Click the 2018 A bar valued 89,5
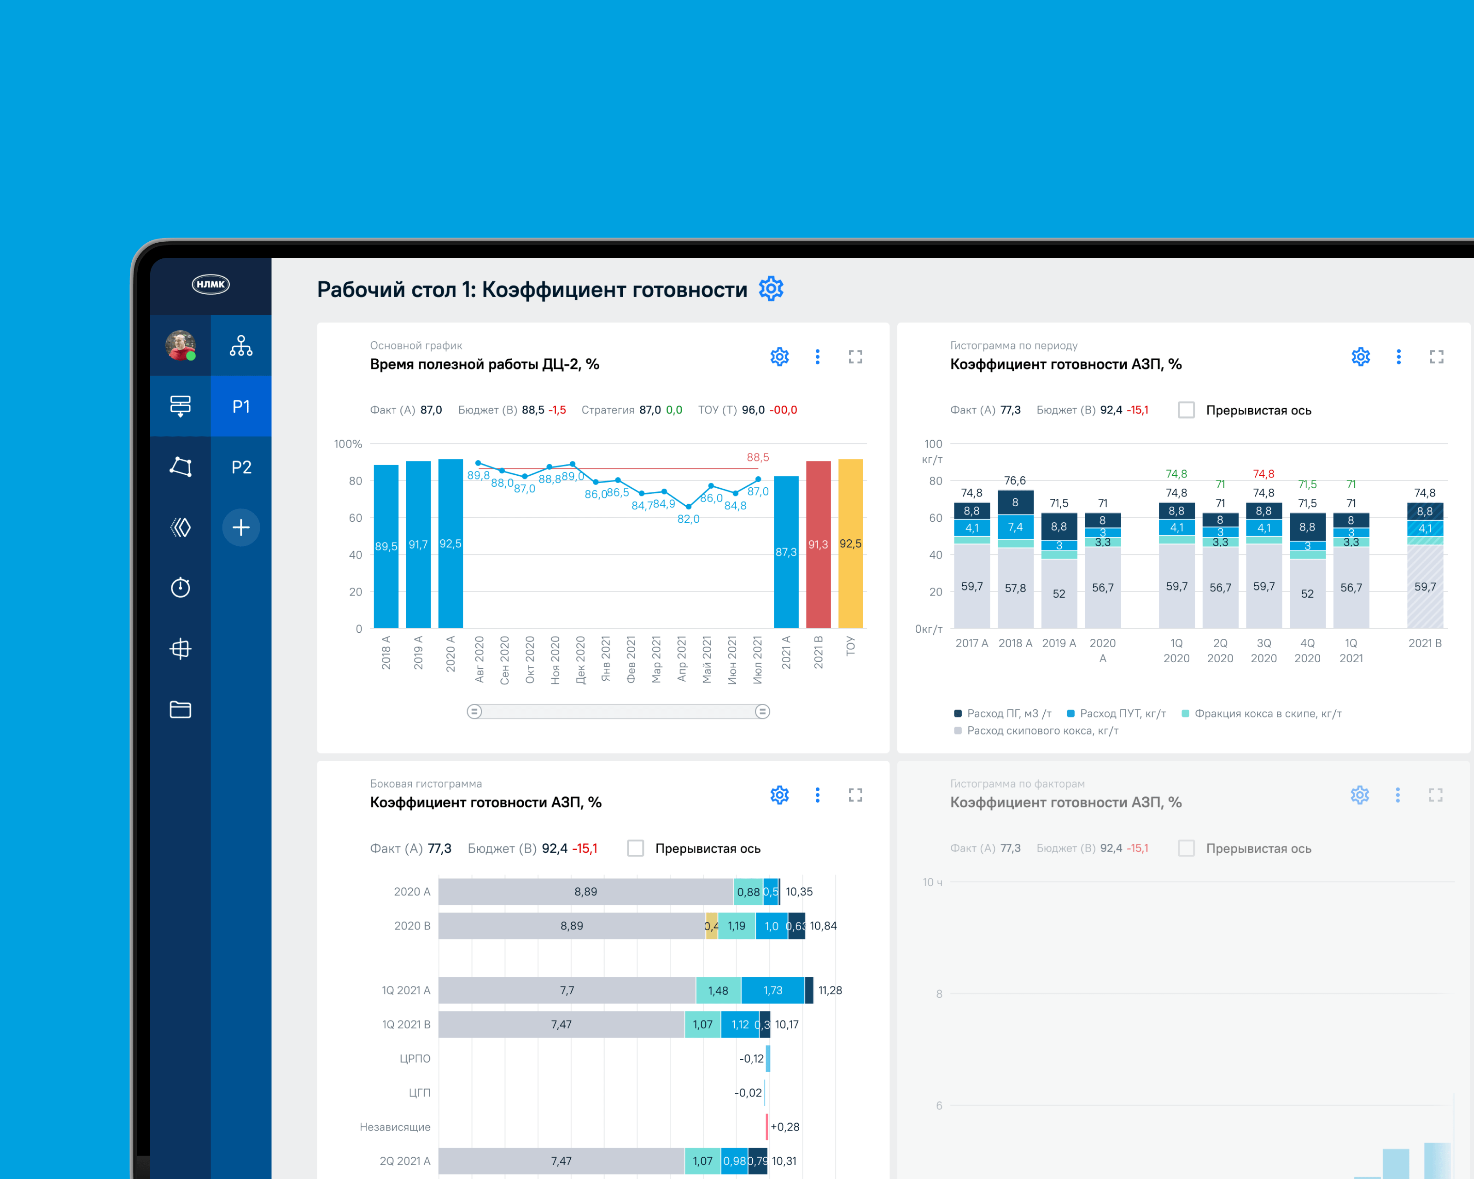This screenshot has height=1179, width=1474. click(386, 546)
